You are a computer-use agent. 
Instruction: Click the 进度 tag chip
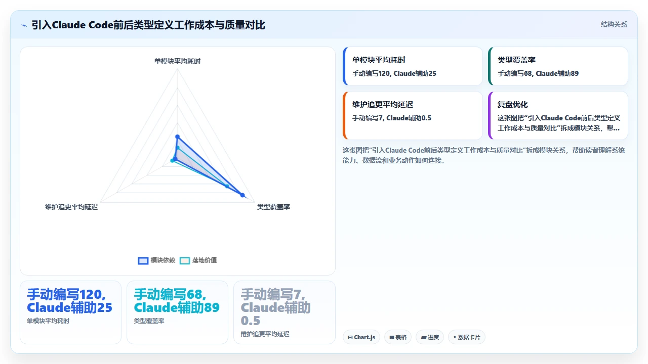point(430,337)
